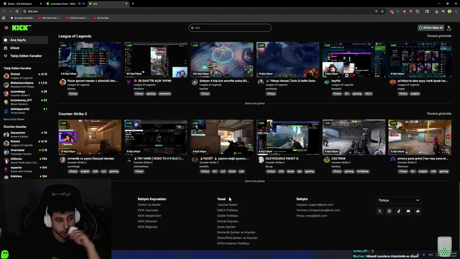Reload the page with browser refresh
Image resolution: width=460 pixels, height=259 pixels.
pos(17,11)
